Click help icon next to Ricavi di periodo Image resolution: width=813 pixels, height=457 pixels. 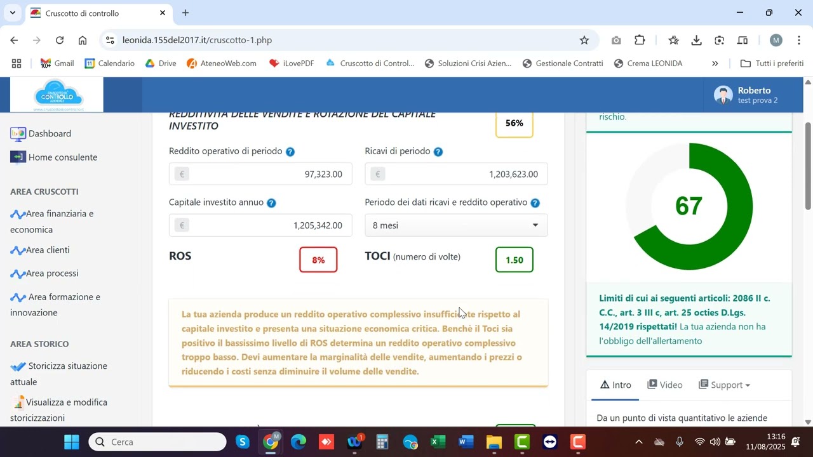[438, 152]
